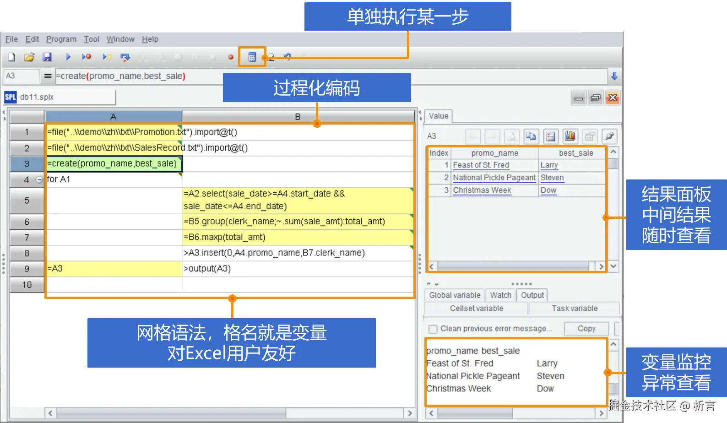
Task: Select row 3 header
Action: point(27,164)
